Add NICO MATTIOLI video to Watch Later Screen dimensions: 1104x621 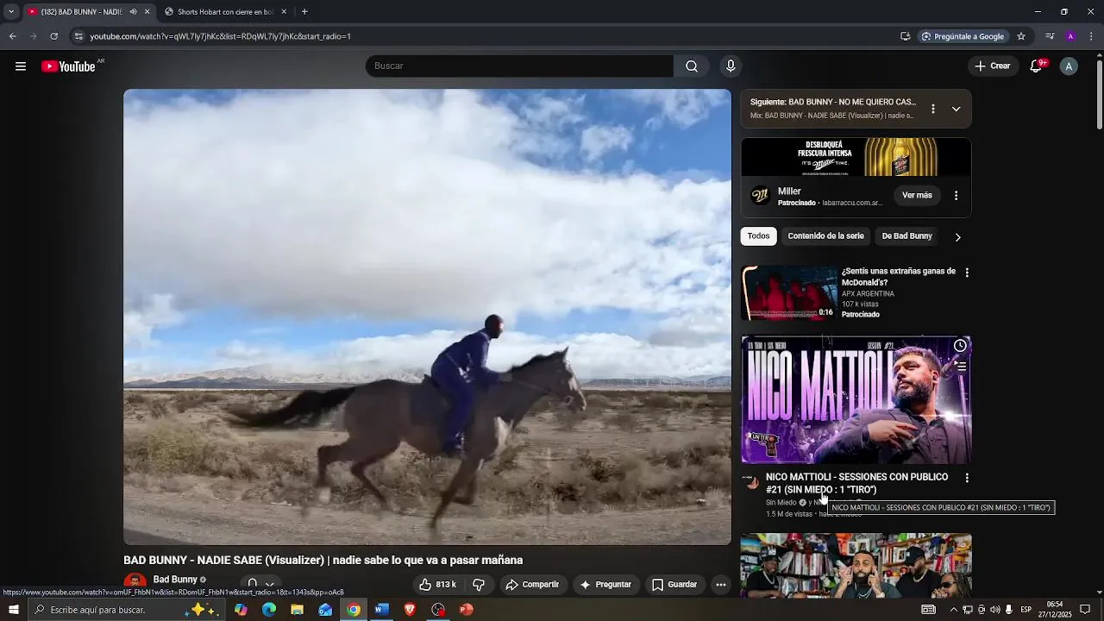pyautogui.click(x=960, y=346)
